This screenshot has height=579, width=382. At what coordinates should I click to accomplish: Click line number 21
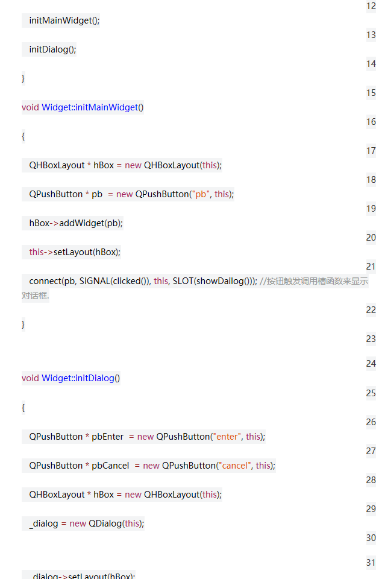[x=371, y=267]
